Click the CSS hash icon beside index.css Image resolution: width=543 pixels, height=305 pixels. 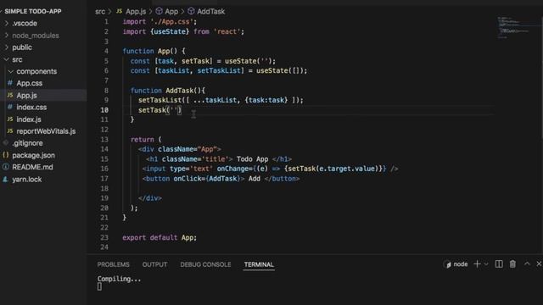(x=10, y=107)
